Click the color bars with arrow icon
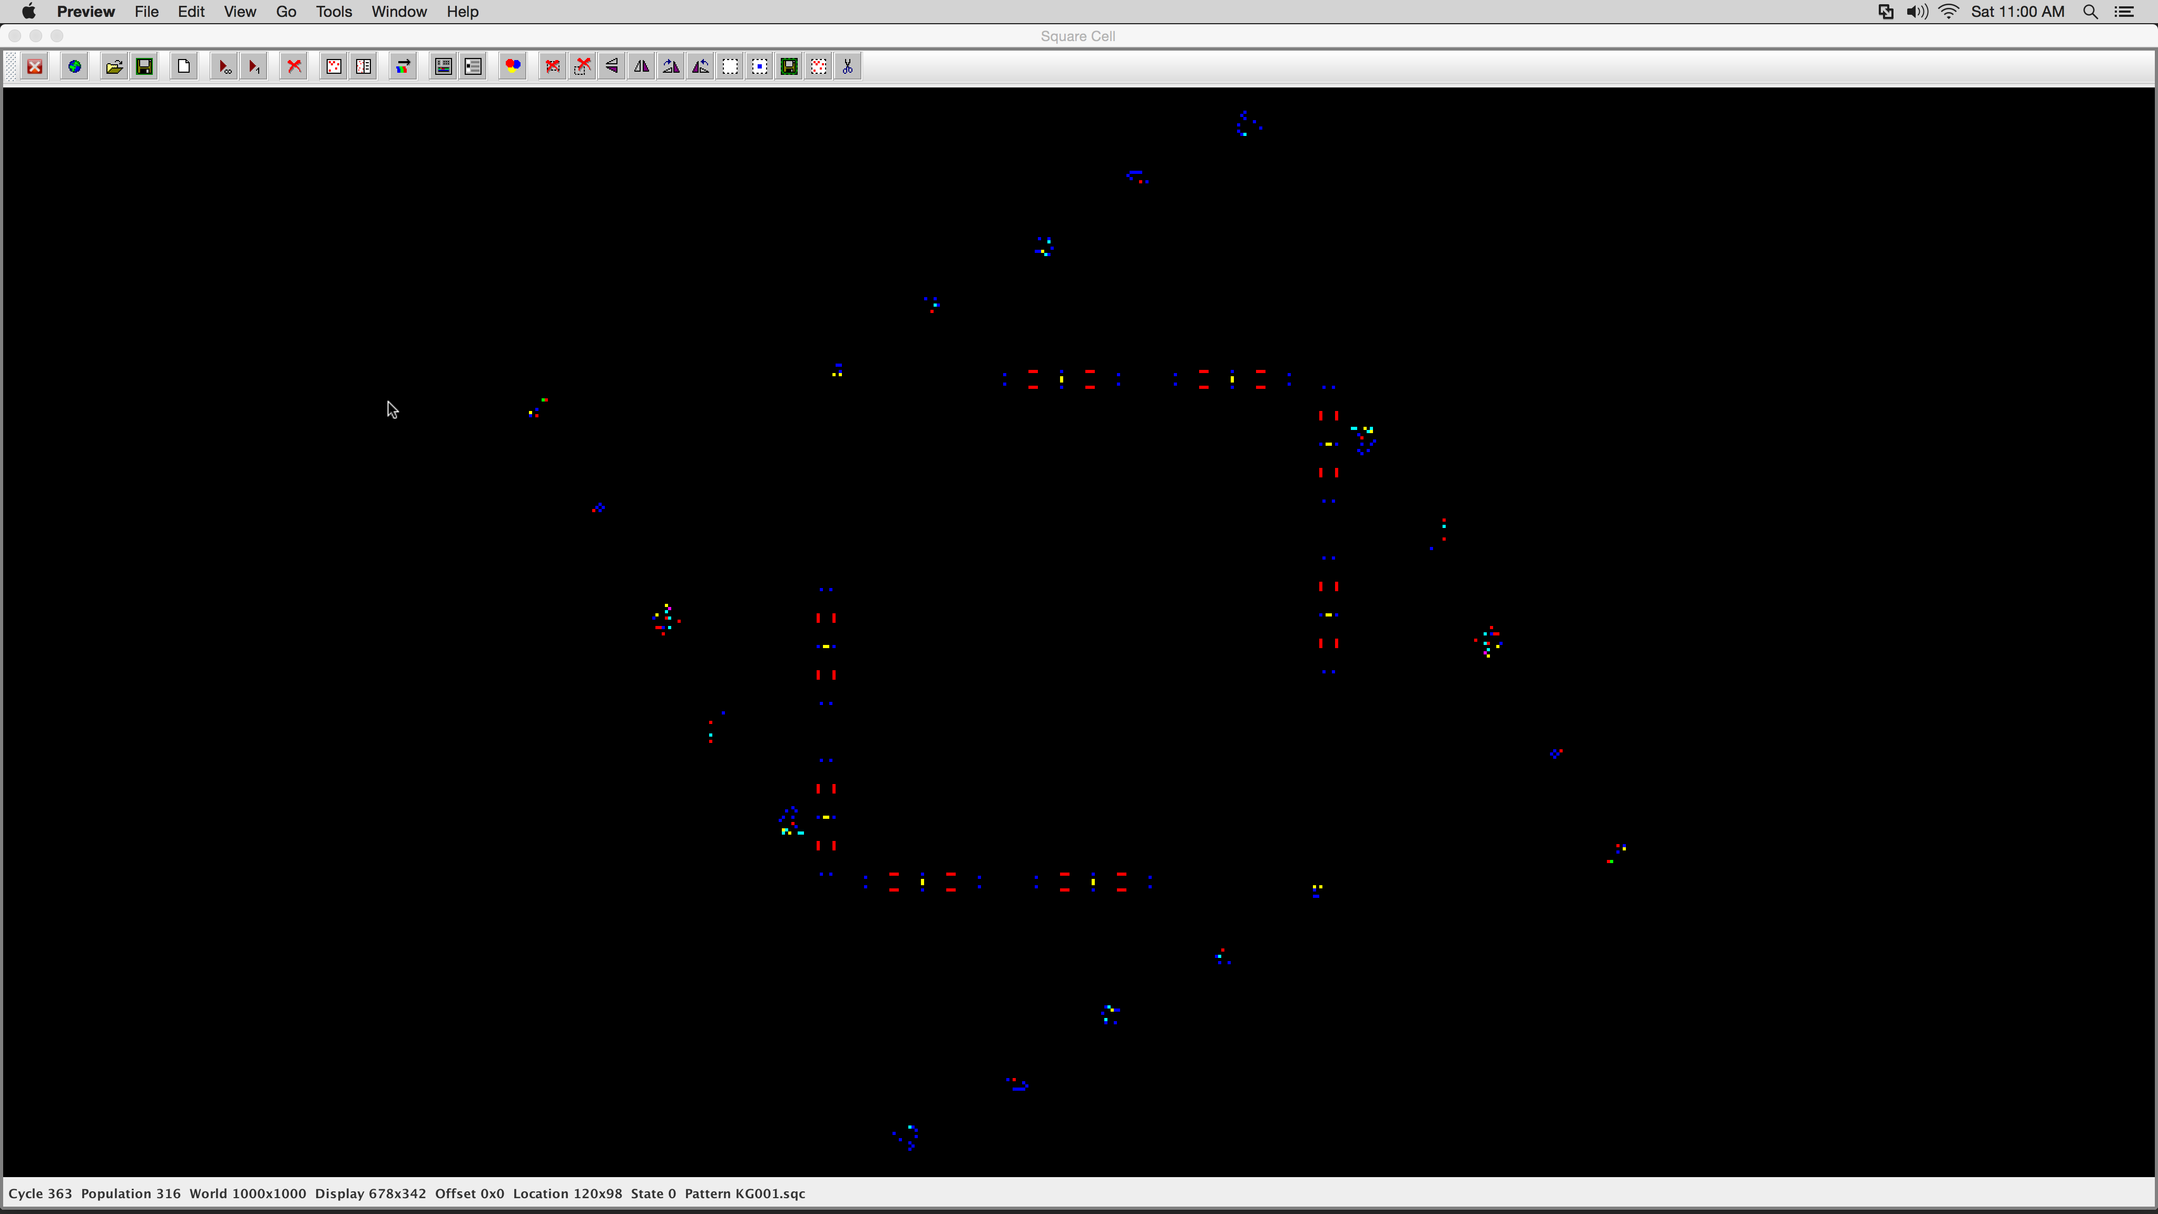This screenshot has height=1214, width=2158. coord(403,67)
